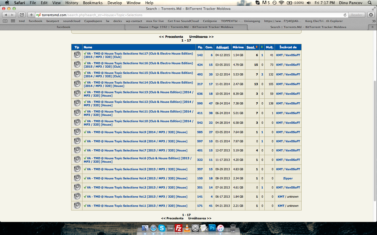The image size is (377, 235).
Task: Reload the page via the refresh icon
Action: tap(345, 15)
